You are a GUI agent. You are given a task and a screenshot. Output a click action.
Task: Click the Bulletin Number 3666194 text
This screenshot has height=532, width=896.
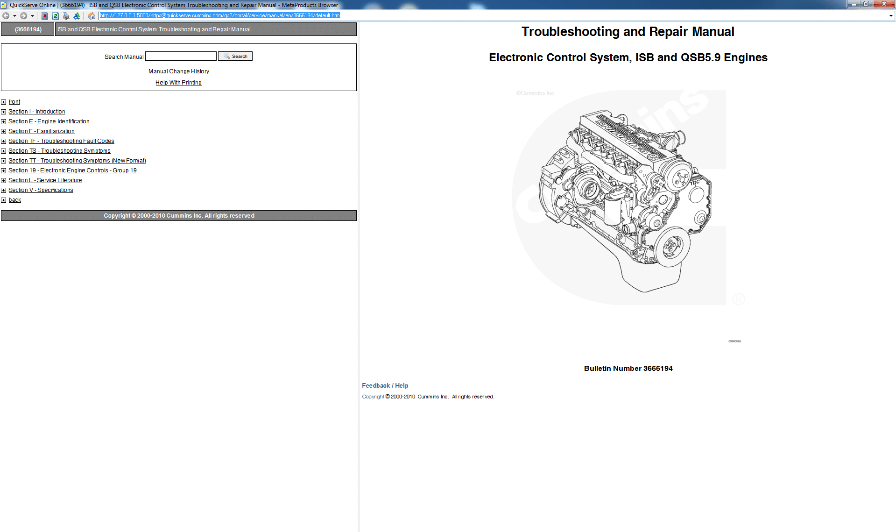628,369
